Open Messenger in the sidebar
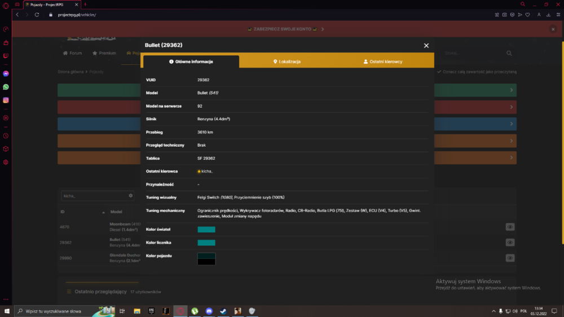The image size is (564, 317). point(6,74)
